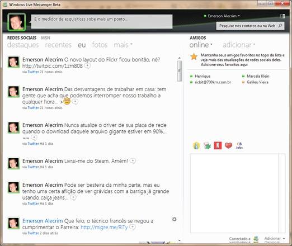Edit the personal status message field
The height and width of the screenshot is (246, 292).
[x=102, y=22]
